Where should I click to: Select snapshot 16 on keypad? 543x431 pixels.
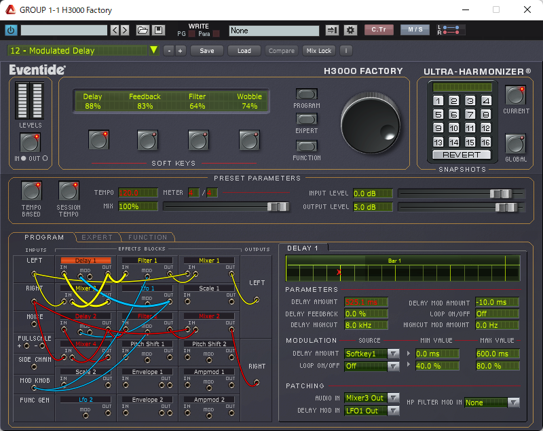point(486,142)
